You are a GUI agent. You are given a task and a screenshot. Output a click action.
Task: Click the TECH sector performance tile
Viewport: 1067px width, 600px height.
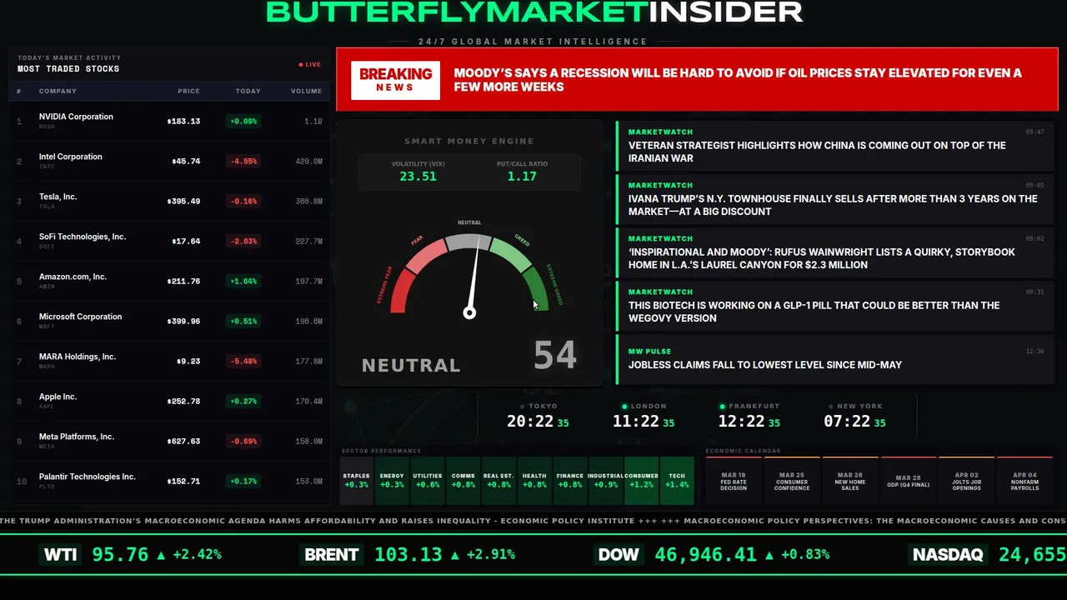tap(677, 481)
